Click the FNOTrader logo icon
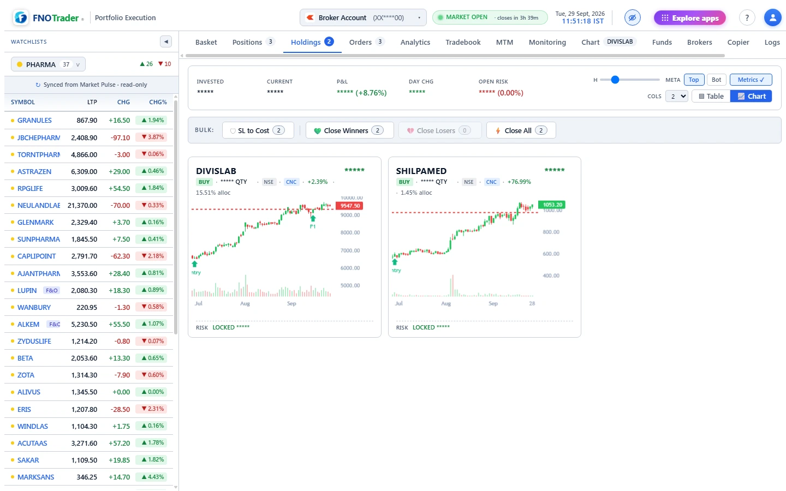This screenshot has height=491, width=786. click(x=21, y=17)
